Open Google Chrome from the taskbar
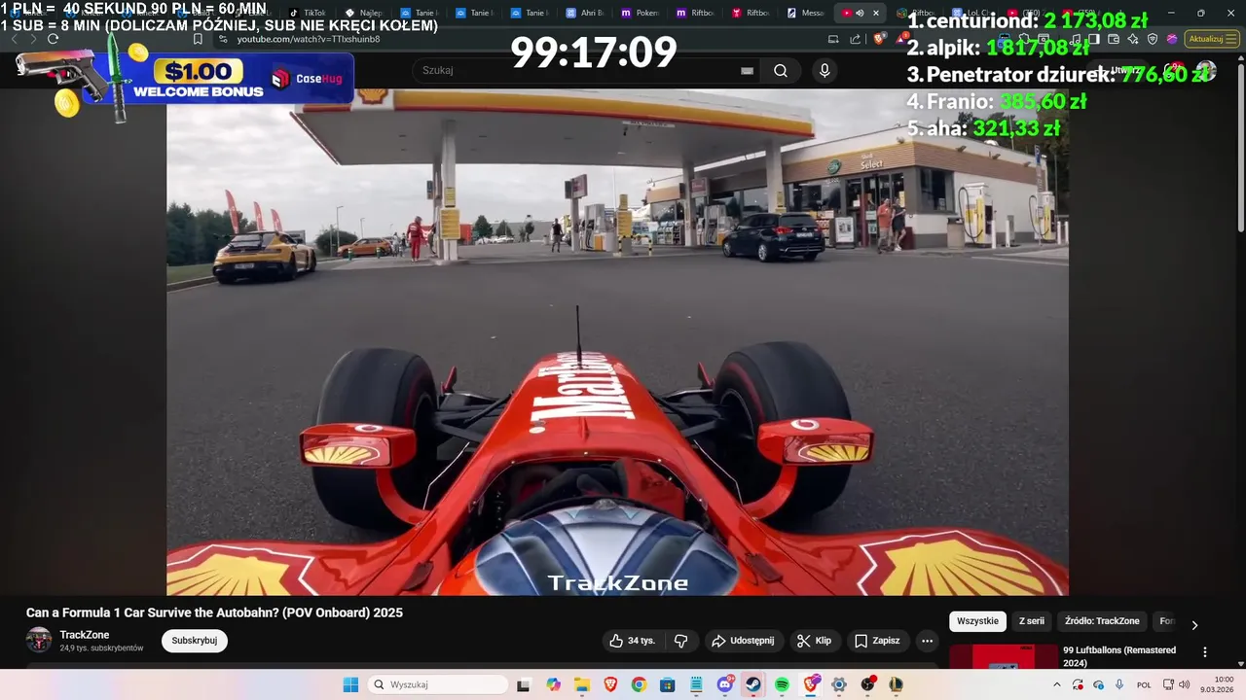This screenshot has width=1246, height=700. [639, 684]
